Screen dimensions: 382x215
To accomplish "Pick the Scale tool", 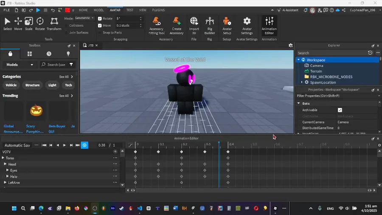I will pos(29,24).
